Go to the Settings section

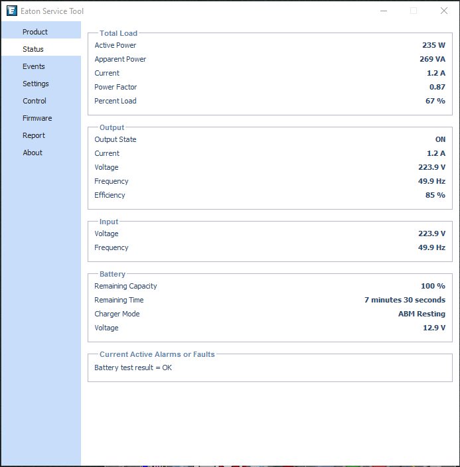tap(41, 84)
